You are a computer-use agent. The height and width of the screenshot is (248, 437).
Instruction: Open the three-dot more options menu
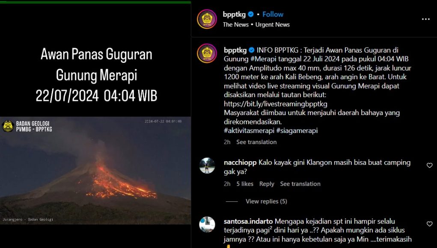coord(425,19)
